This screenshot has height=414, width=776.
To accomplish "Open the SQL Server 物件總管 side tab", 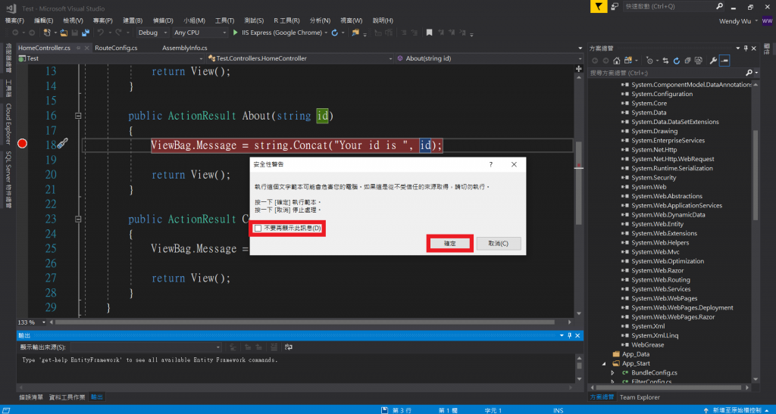I will pos(8,179).
